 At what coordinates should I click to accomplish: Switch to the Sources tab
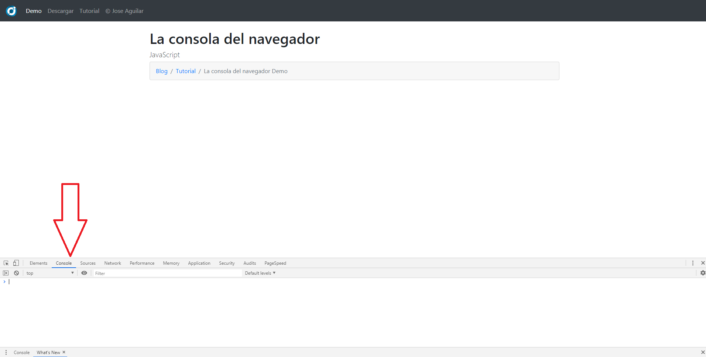click(x=88, y=263)
